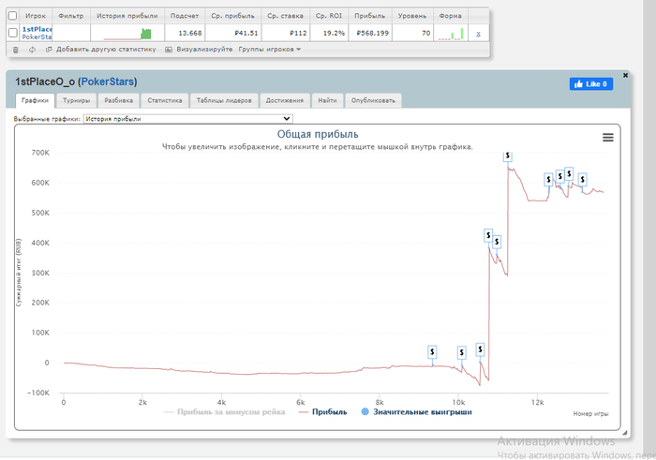Click the dollar marker near game 9k
Image resolution: width=656 pixels, height=460 pixels.
coord(431,351)
